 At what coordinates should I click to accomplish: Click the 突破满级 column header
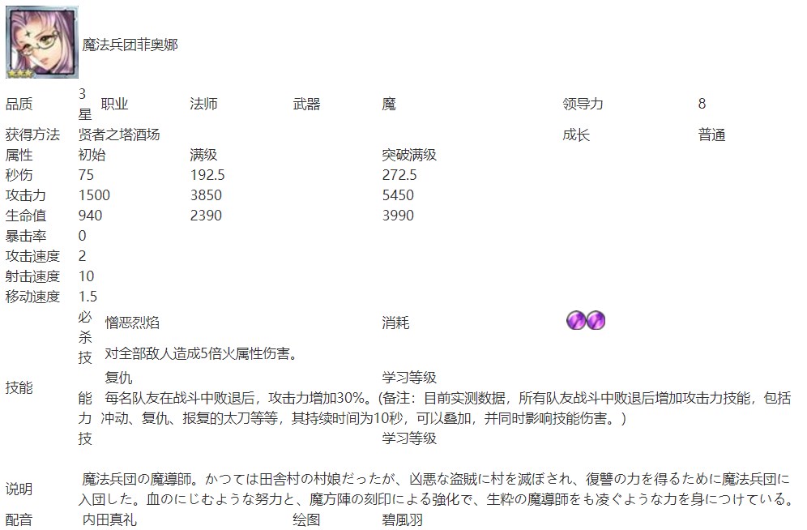coord(409,155)
